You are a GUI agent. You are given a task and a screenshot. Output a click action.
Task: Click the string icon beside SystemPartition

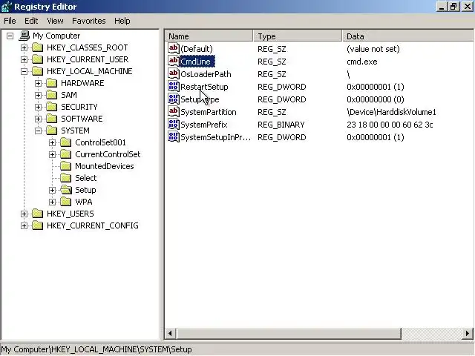pyautogui.click(x=174, y=112)
